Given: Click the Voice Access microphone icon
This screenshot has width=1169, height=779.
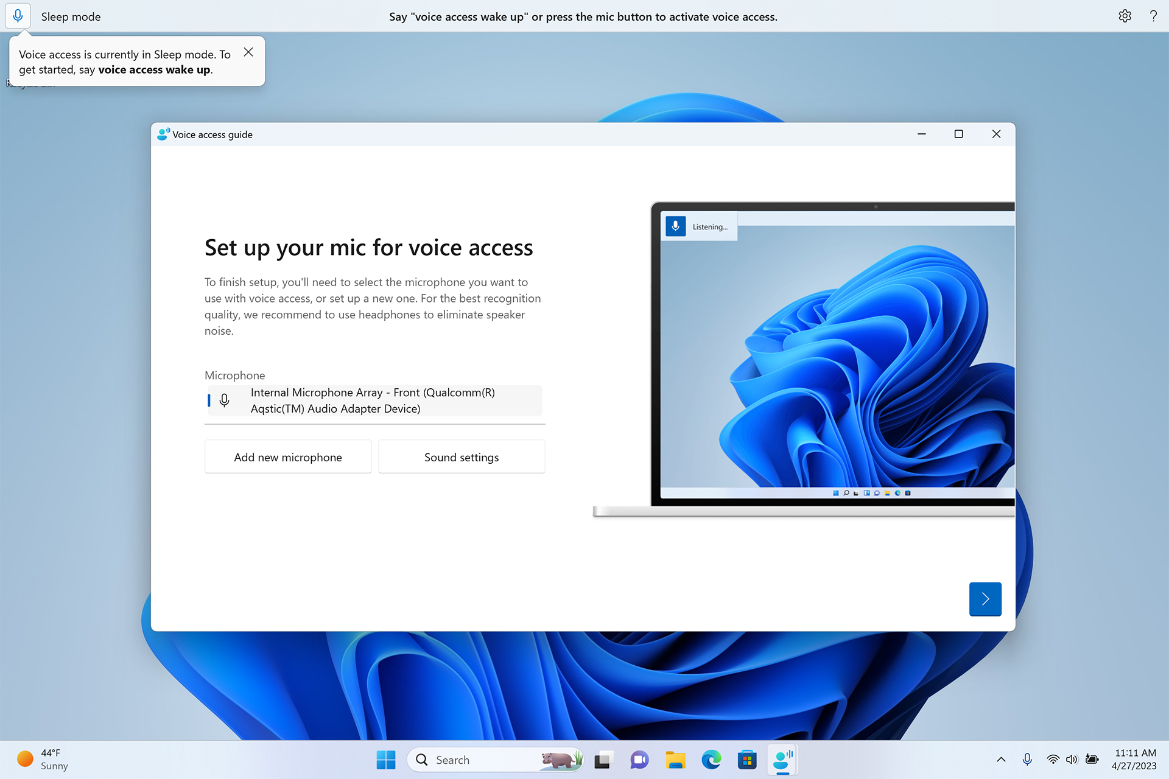Looking at the screenshot, I should pos(18,15).
